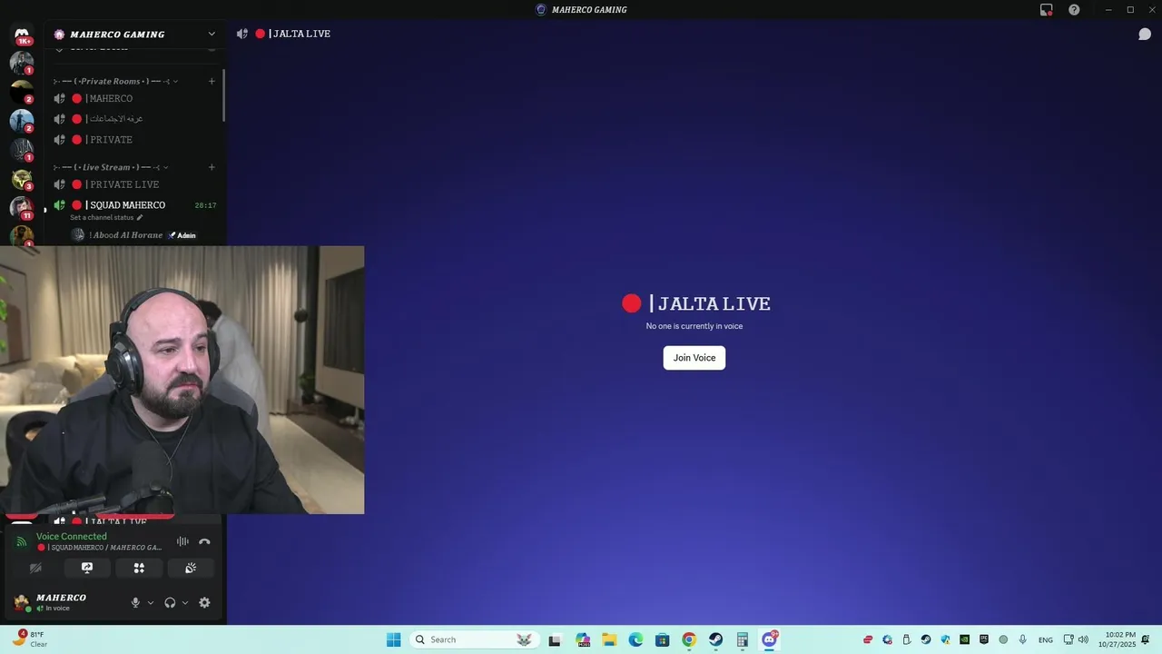1162x654 pixels.
Task: Mute the microphone
Action: point(135,602)
